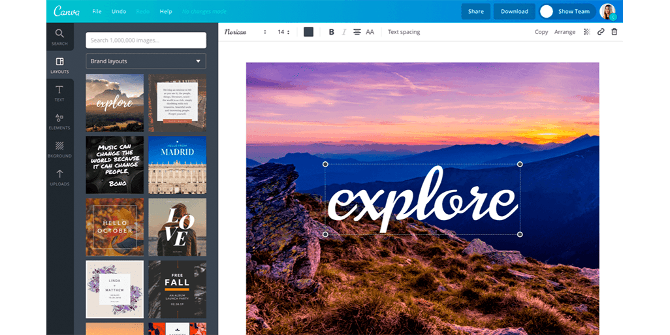This screenshot has width=670, height=335.
Task: Open the user profile avatar
Action: tap(607, 12)
